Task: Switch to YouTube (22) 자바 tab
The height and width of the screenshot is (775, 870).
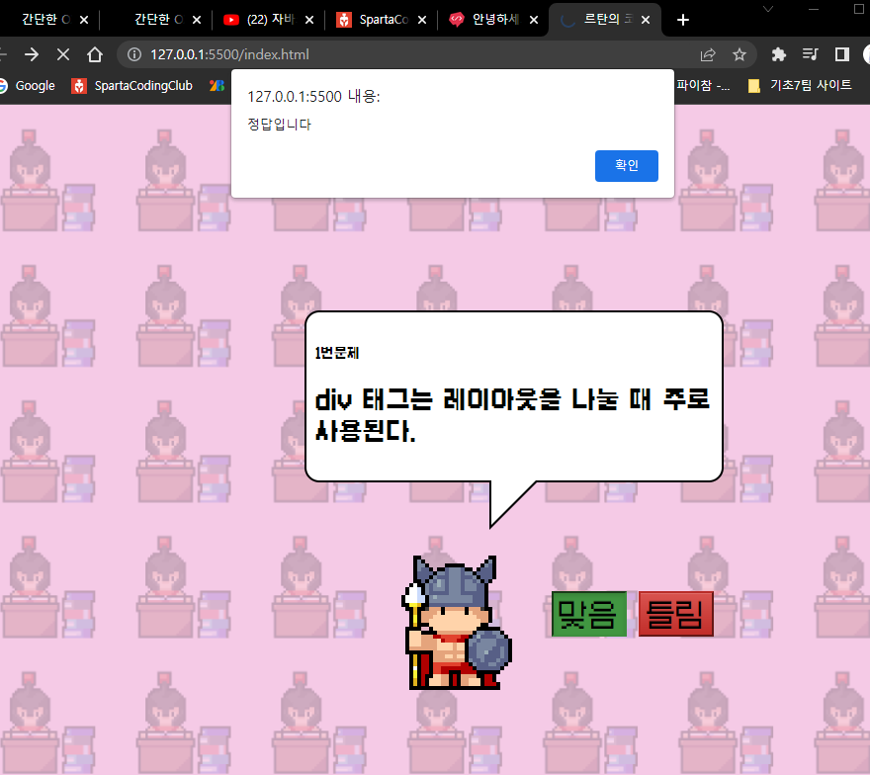Action: coord(269,20)
